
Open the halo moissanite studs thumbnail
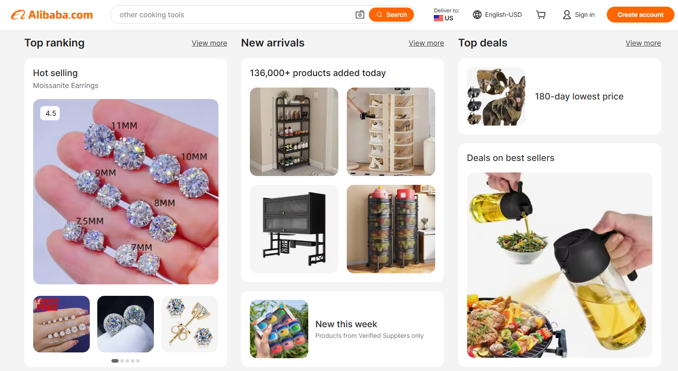coord(126,324)
